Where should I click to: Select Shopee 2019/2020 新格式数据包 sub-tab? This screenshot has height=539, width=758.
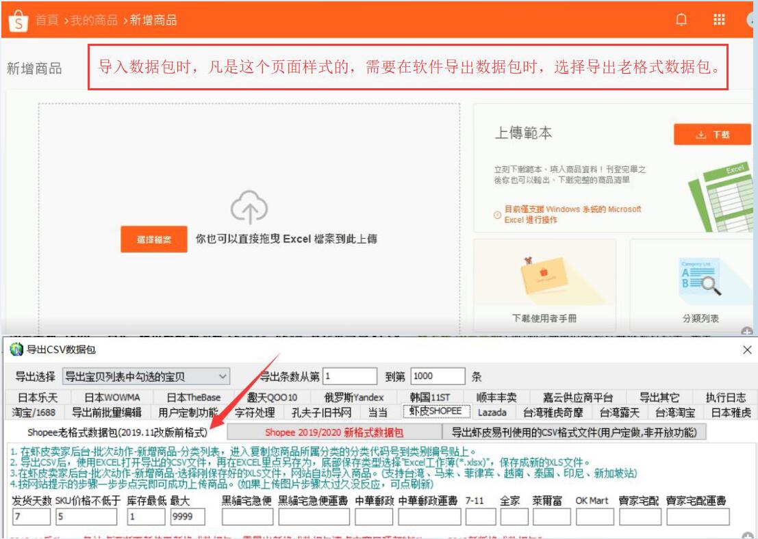click(x=334, y=432)
